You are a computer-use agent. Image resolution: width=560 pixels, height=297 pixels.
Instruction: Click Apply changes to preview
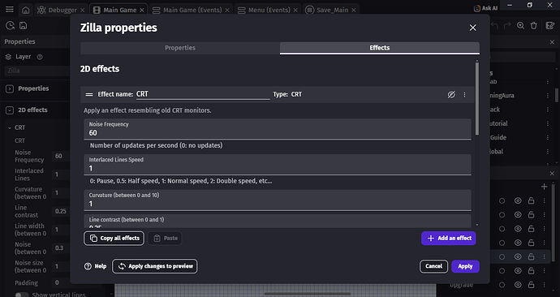tap(155, 266)
